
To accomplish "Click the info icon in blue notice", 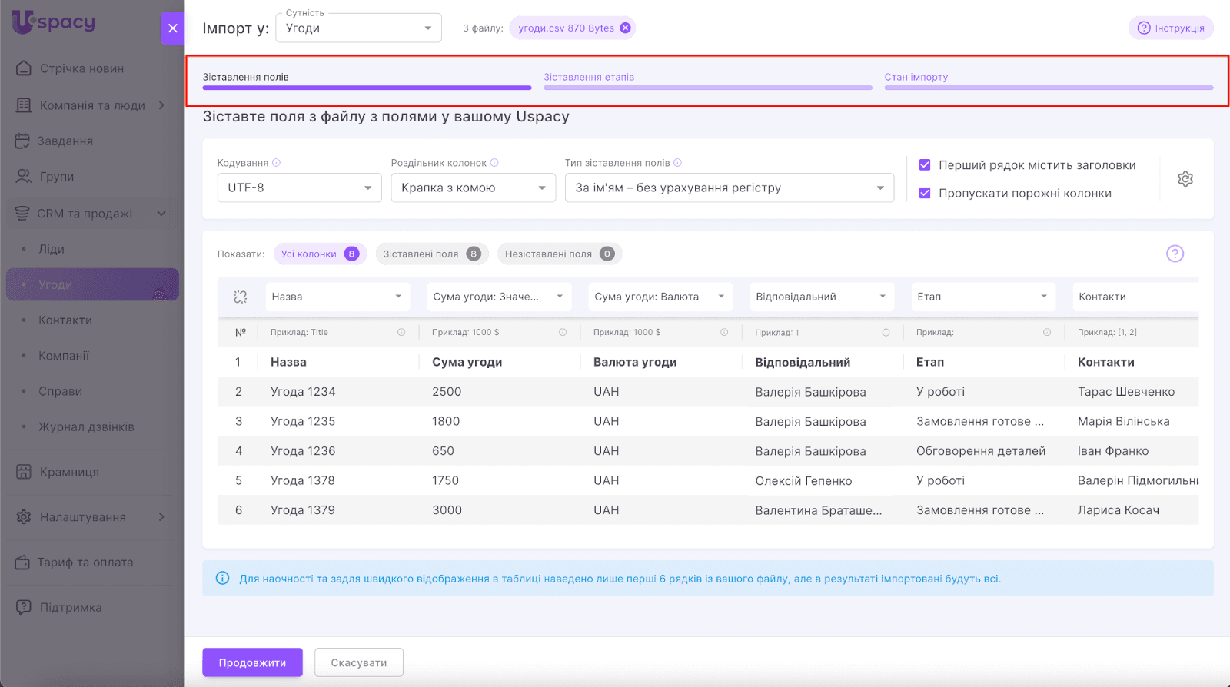I will click(x=222, y=578).
